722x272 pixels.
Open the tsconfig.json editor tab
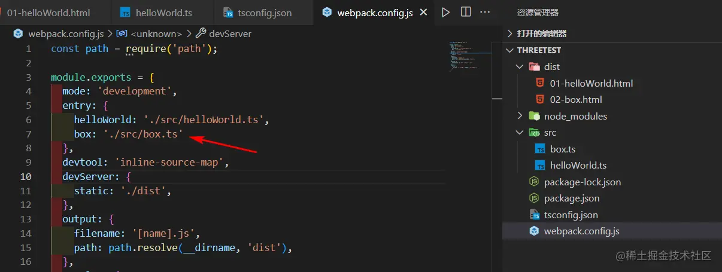click(265, 13)
